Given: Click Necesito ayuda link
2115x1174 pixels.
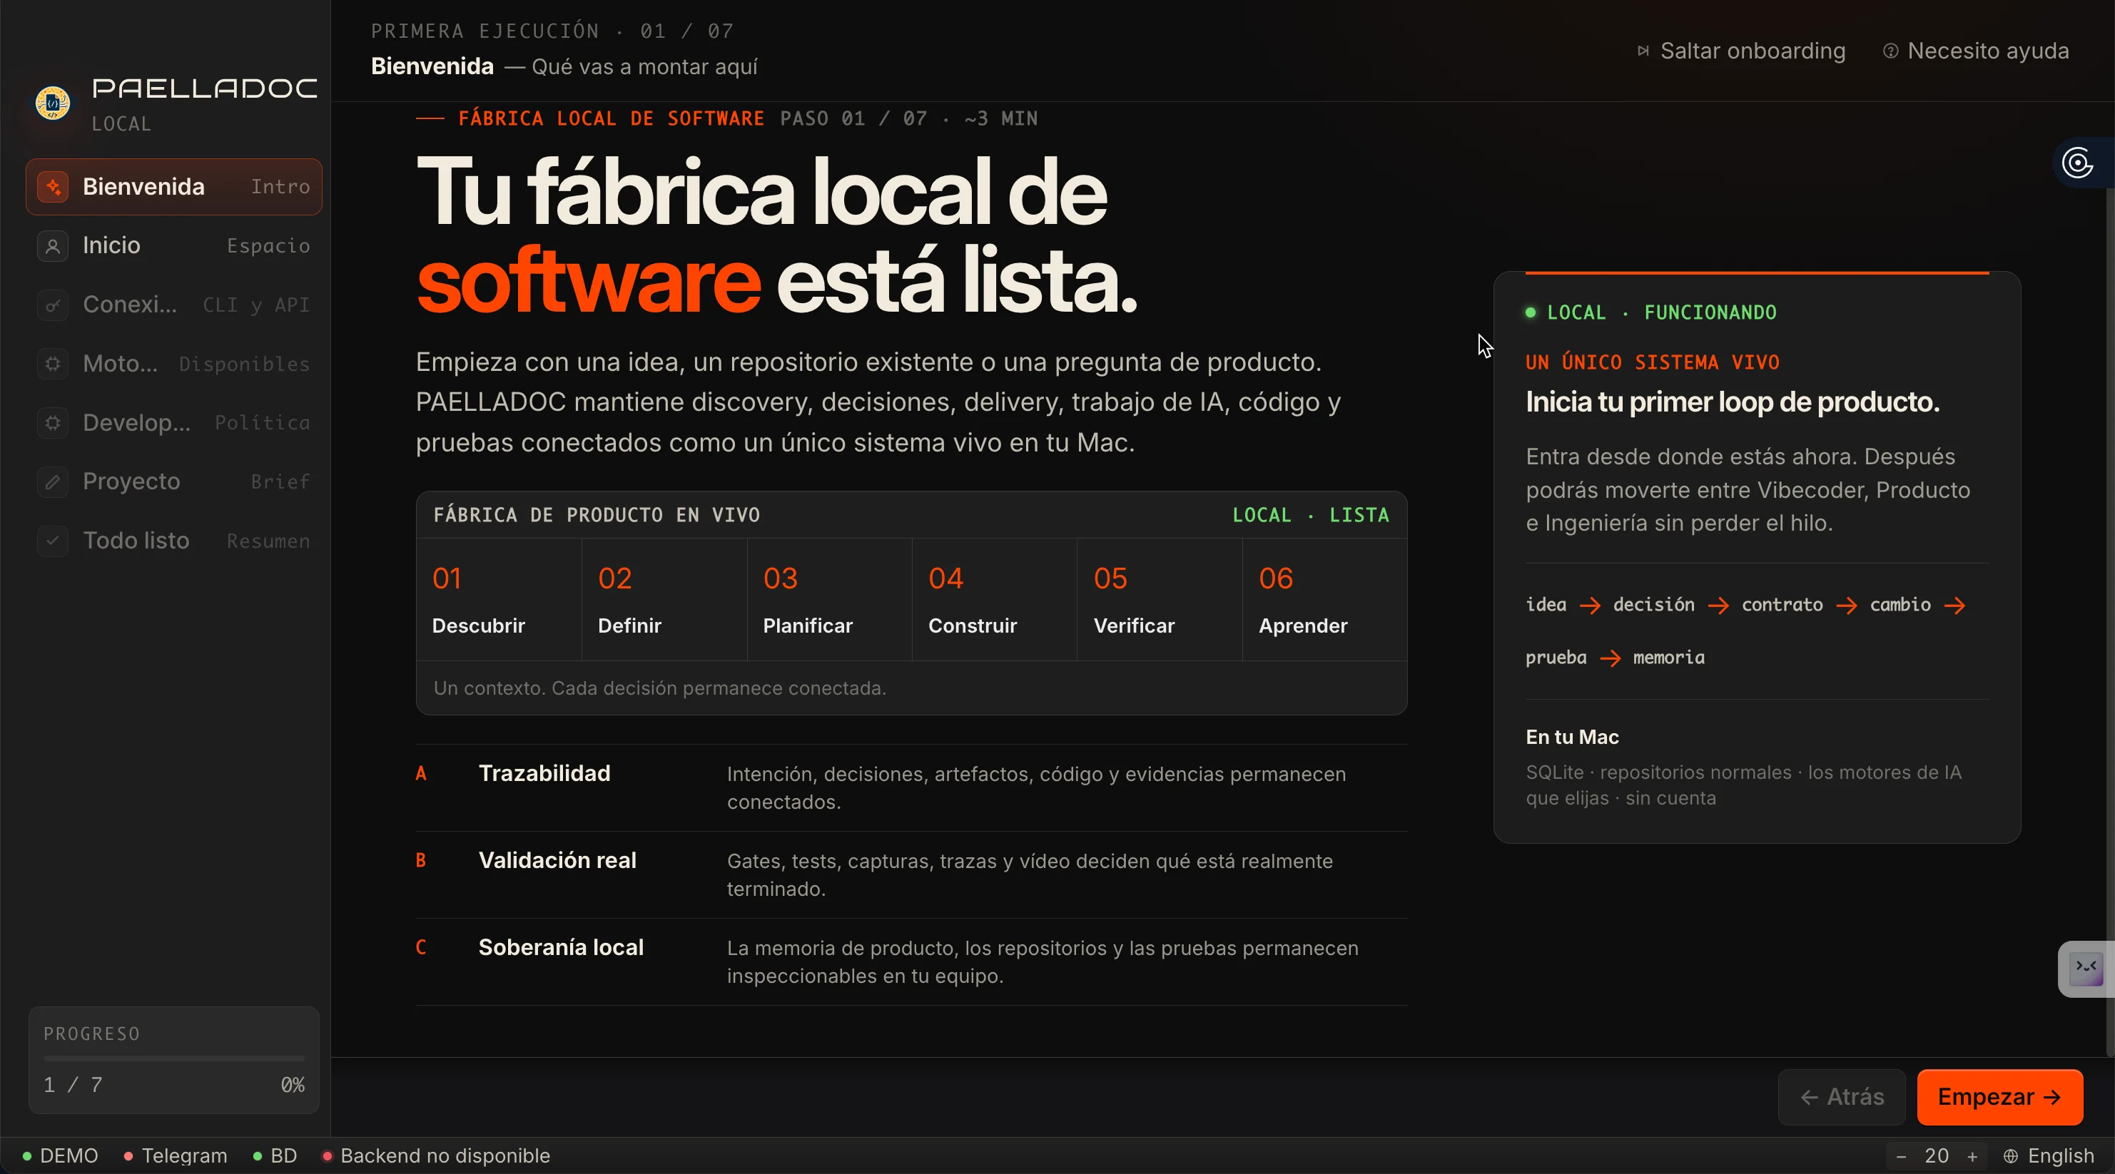Looking at the screenshot, I should tap(1975, 51).
